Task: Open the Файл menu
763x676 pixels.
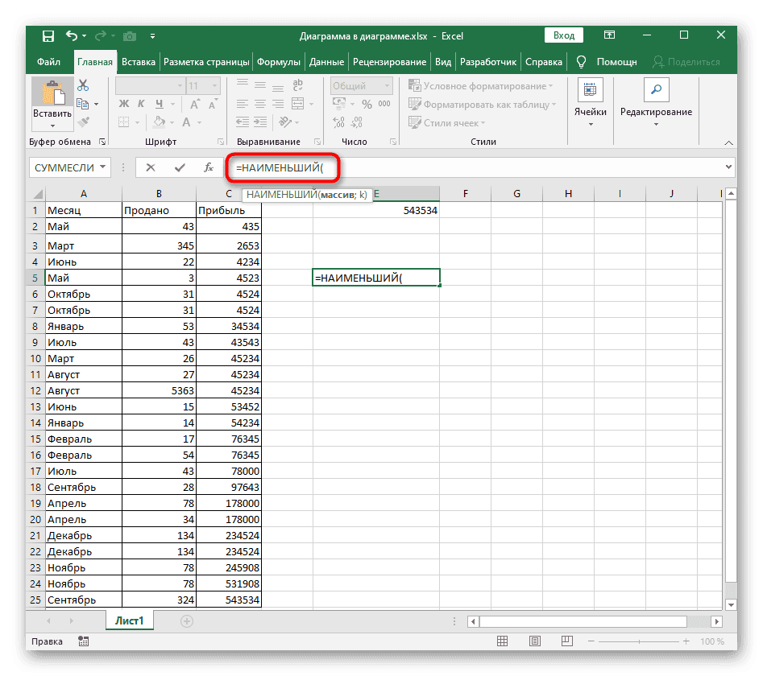Action: point(48,62)
